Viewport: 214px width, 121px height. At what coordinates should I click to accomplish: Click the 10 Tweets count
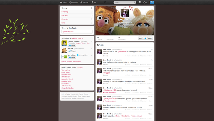99,38
